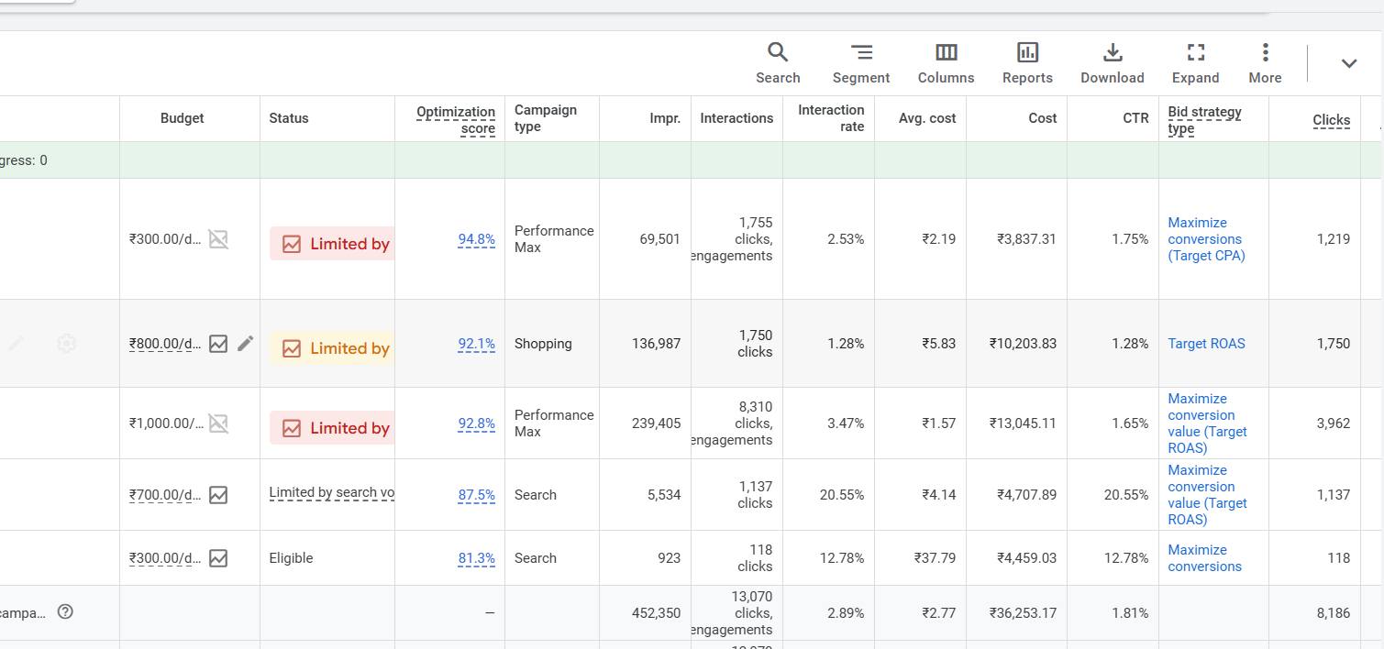This screenshot has height=649, width=1384.
Task: Click the settings gear in Shopping row
Action: click(x=66, y=344)
